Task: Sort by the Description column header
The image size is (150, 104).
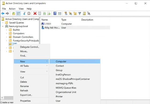Action: [x=95, y=20]
